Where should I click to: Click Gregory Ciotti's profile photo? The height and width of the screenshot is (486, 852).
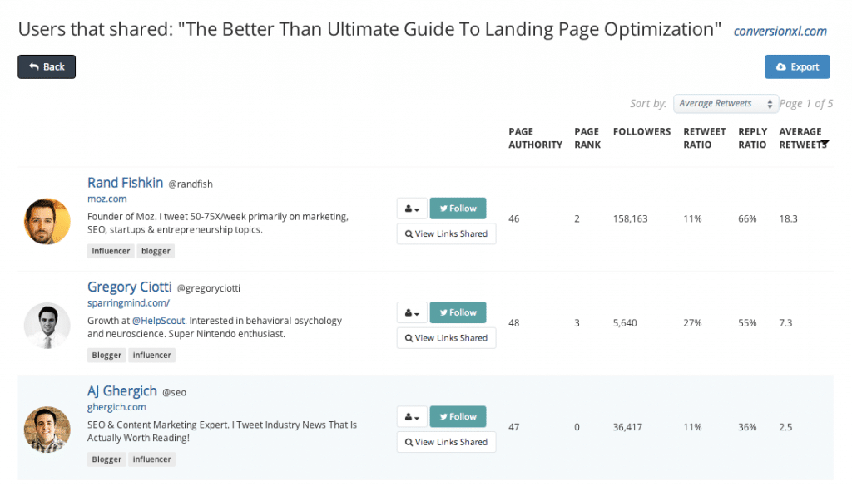point(47,325)
